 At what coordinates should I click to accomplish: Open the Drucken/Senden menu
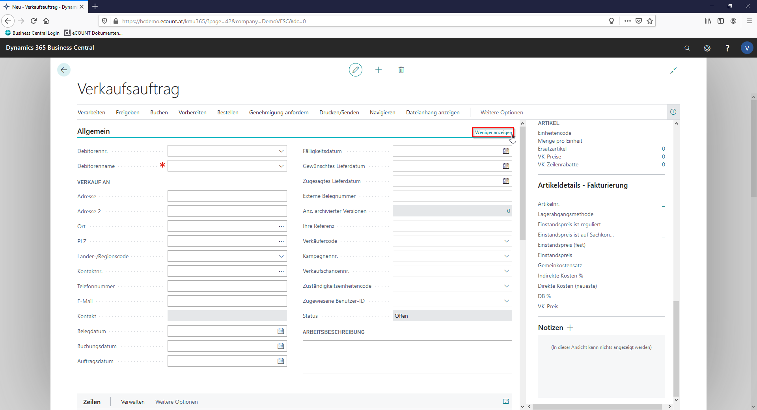click(339, 112)
